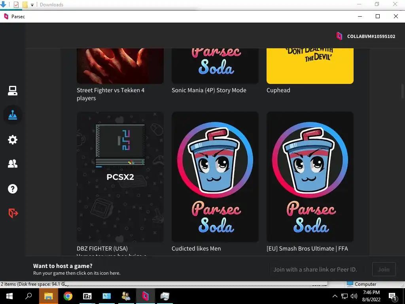Screen dimensions: 405x304
Task: Click the 'Street Fighter vs Tekken 4 players' title
Action: pyautogui.click(x=111, y=94)
